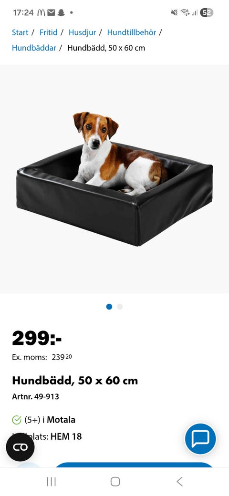Go to Start breadcrumb link
The image size is (229, 496).
[20, 32]
